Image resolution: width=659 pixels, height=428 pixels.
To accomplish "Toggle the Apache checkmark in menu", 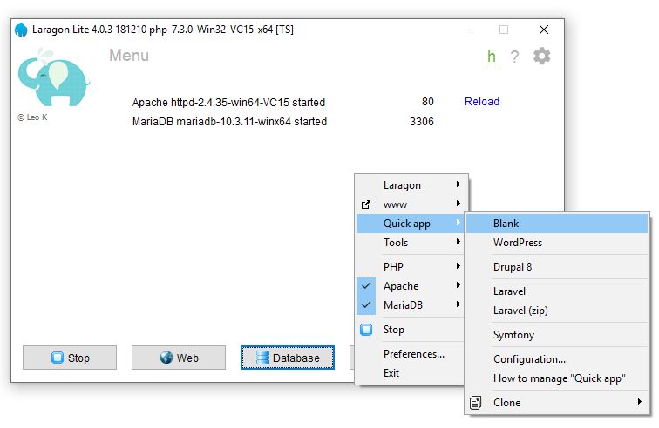I will (366, 286).
